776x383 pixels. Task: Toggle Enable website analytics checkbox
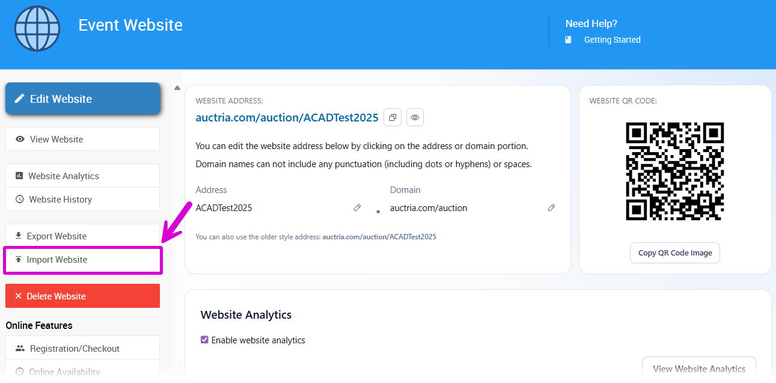(204, 340)
